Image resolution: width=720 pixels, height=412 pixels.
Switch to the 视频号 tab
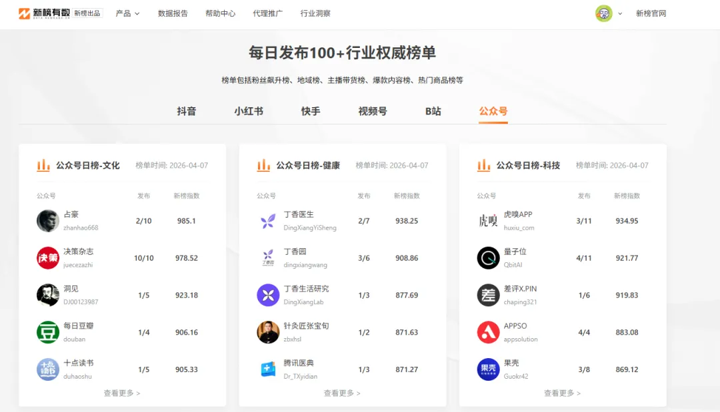373,111
